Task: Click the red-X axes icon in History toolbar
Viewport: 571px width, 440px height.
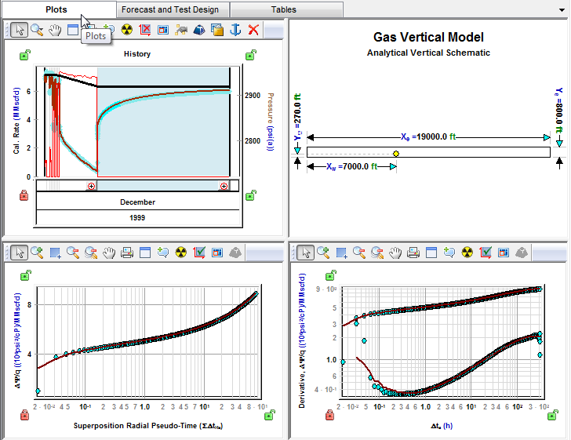Action: (145, 30)
